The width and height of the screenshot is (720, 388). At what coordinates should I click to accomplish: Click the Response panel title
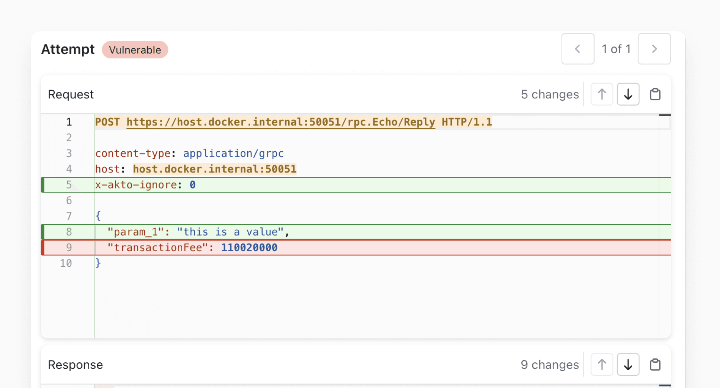coord(75,365)
